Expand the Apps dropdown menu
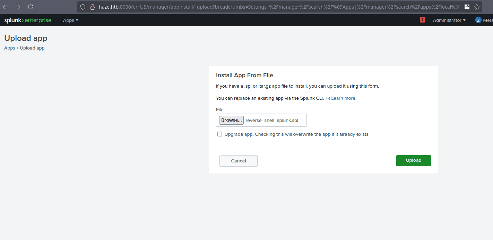Image resolution: width=493 pixels, height=240 pixels. [71, 20]
